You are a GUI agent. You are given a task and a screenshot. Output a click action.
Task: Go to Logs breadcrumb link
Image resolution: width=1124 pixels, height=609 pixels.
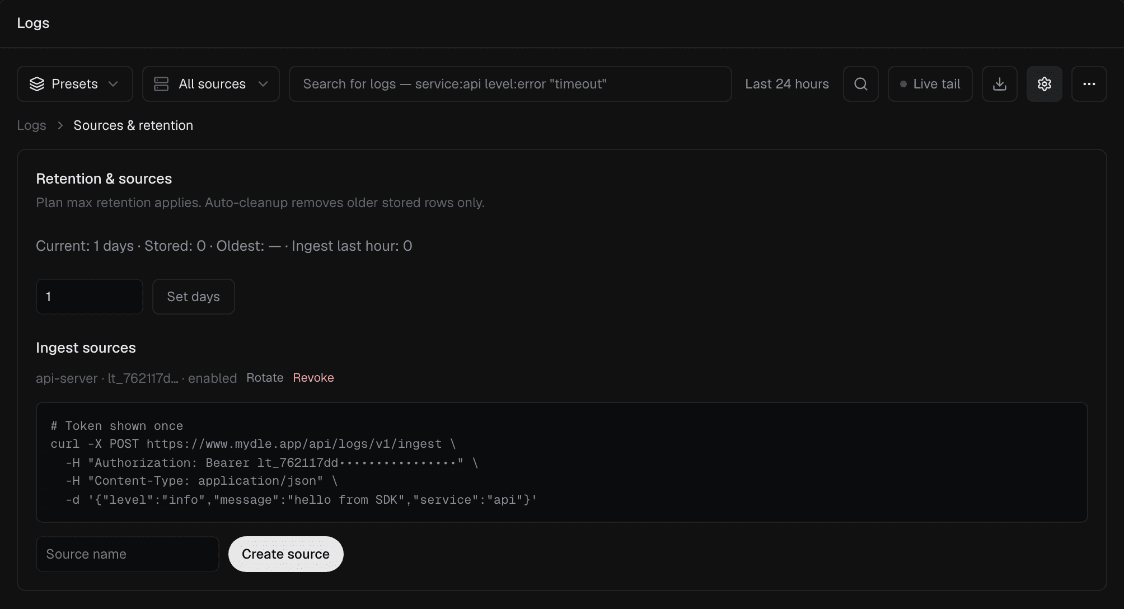[31, 125]
